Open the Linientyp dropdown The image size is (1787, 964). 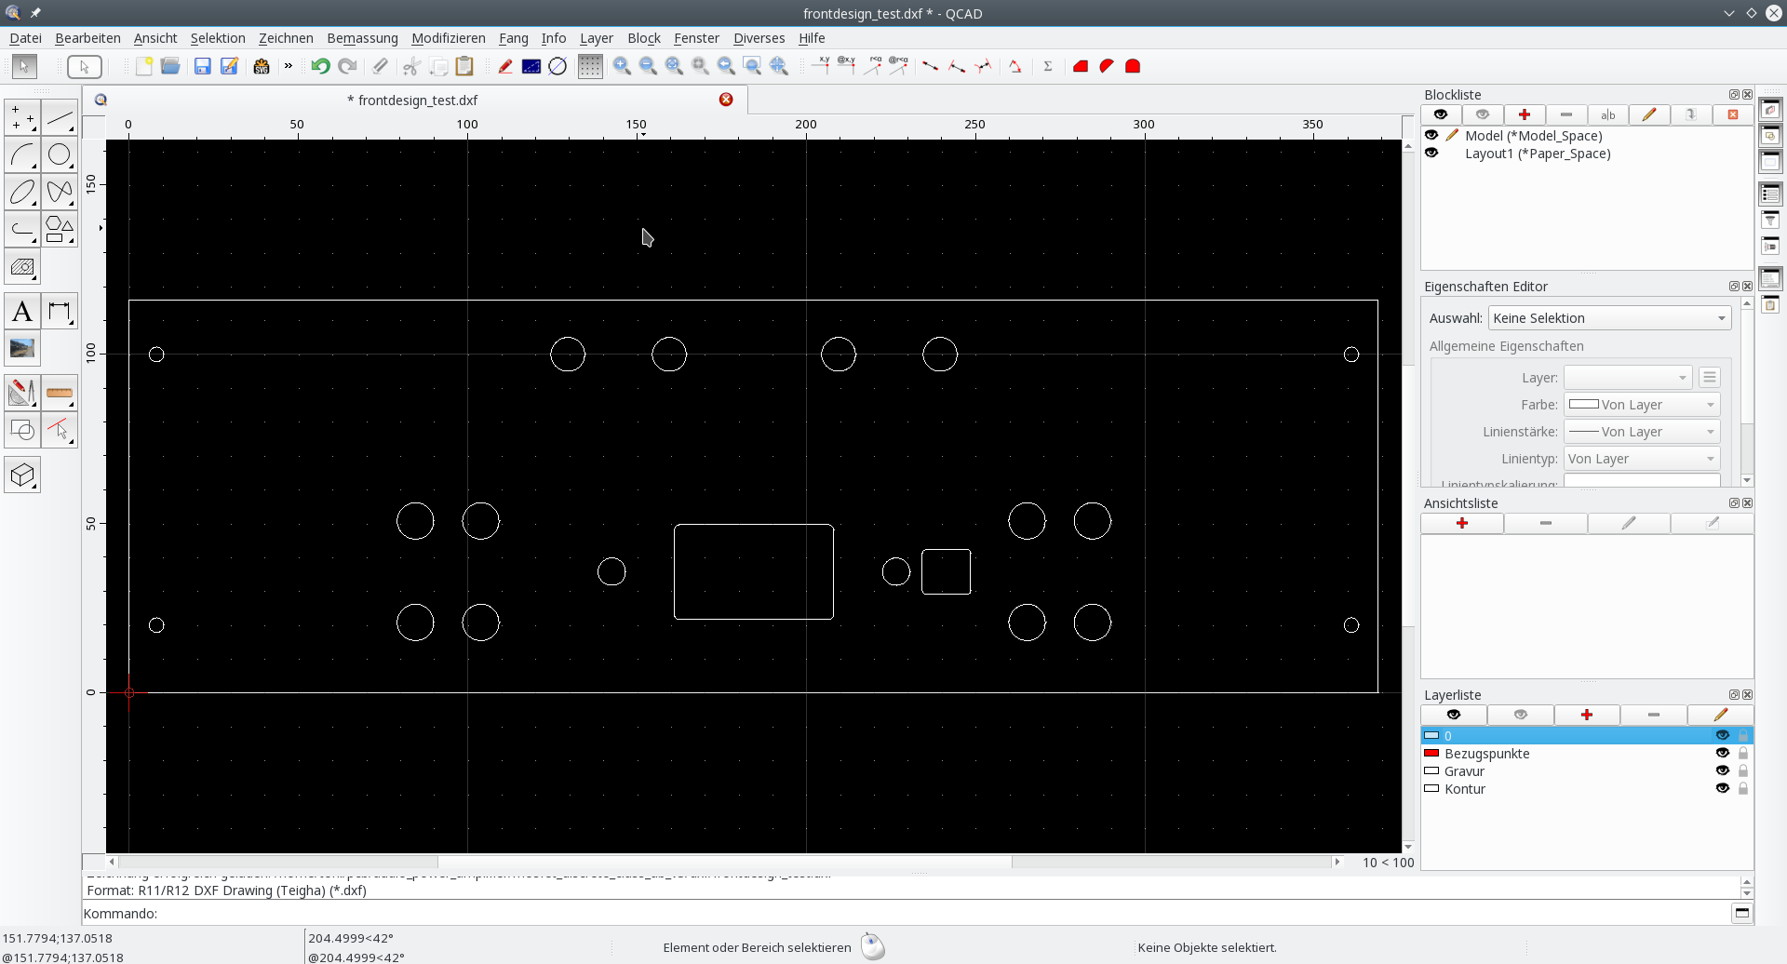1642,459
